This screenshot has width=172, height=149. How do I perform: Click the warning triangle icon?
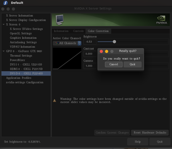click(x=54, y=101)
